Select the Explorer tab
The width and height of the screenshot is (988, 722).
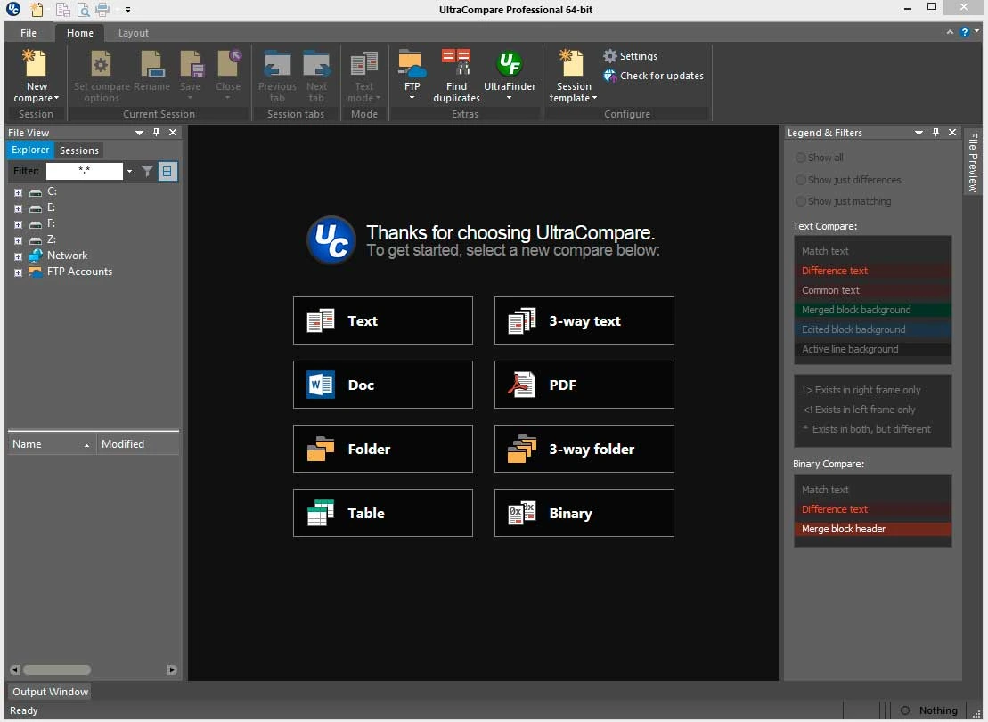tap(30, 150)
